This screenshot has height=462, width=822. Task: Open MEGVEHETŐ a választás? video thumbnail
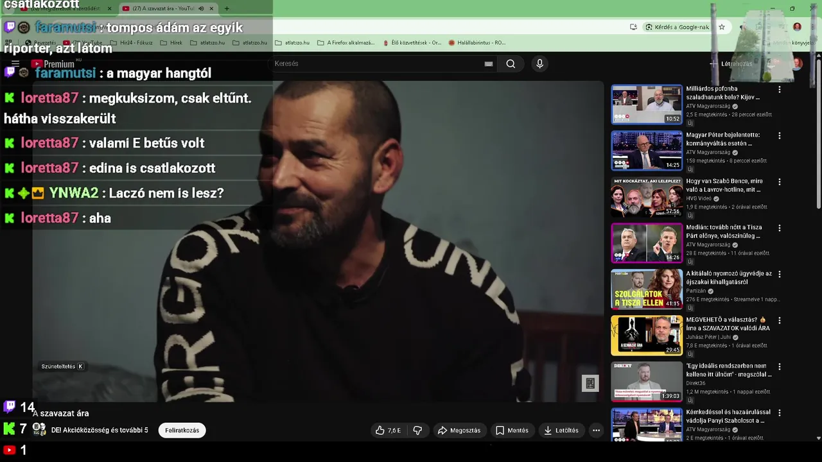[646, 336]
